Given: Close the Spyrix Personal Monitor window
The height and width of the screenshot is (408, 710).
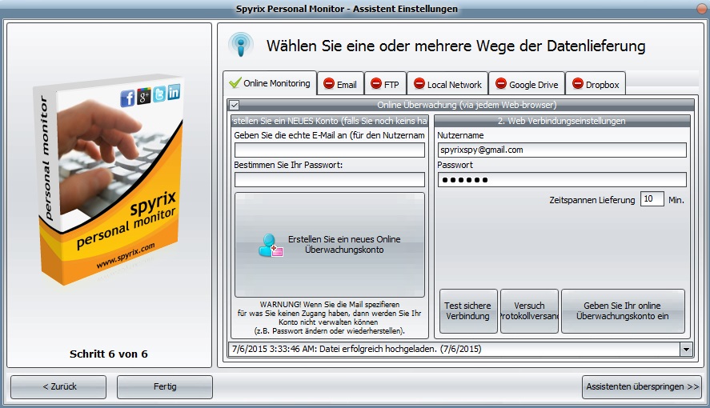Looking at the screenshot, I should (702, 9).
